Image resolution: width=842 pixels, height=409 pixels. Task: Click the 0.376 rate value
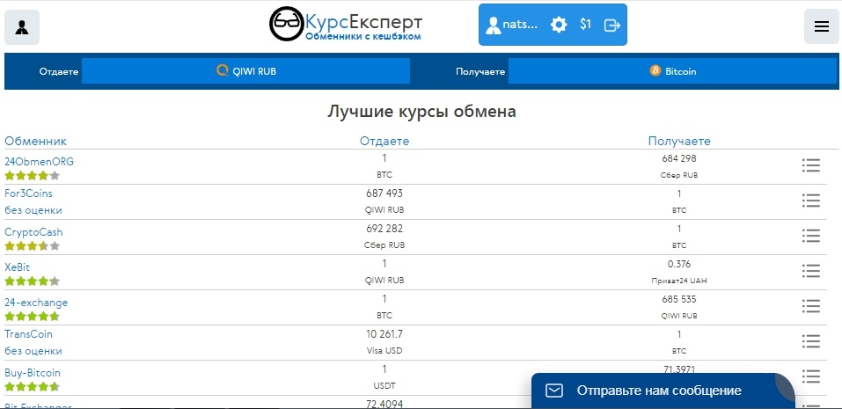click(x=679, y=264)
